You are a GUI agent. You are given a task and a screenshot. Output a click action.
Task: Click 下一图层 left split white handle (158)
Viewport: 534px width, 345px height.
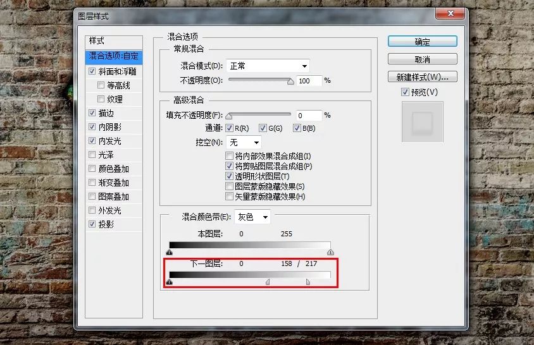click(x=268, y=282)
